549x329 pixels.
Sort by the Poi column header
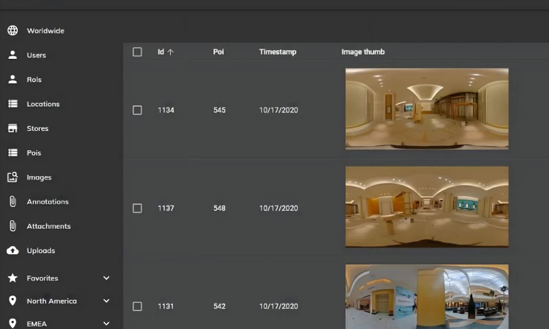coord(218,51)
